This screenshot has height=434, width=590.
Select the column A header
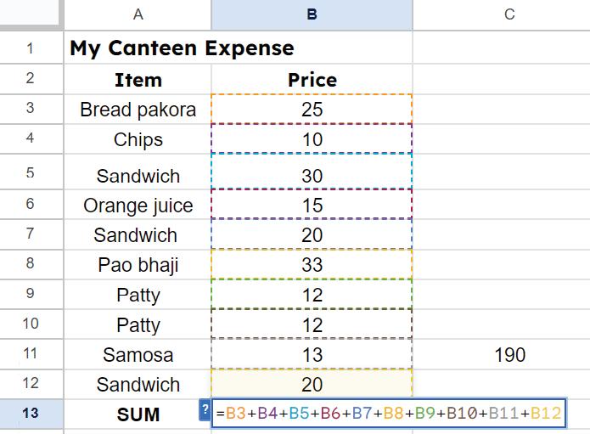[138, 14]
